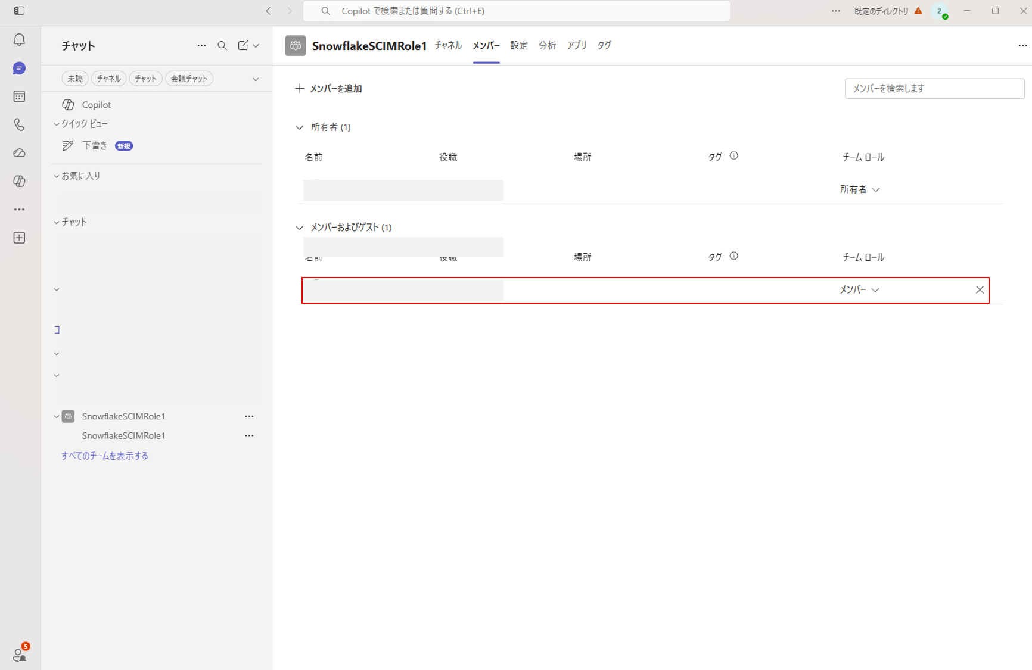Open the Calendar icon in the sidebar
Viewport: 1032px width, 670px height.
pyautogui.click(x=19, y=96)
